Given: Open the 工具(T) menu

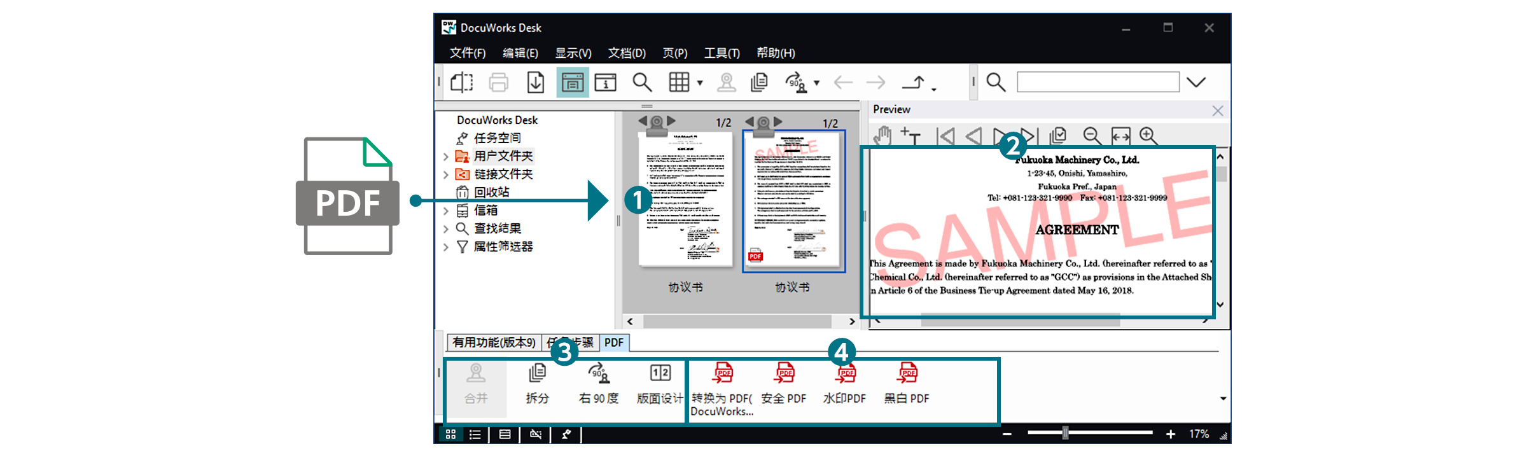Looking at the screenshot, I should [x=722, y=53].
